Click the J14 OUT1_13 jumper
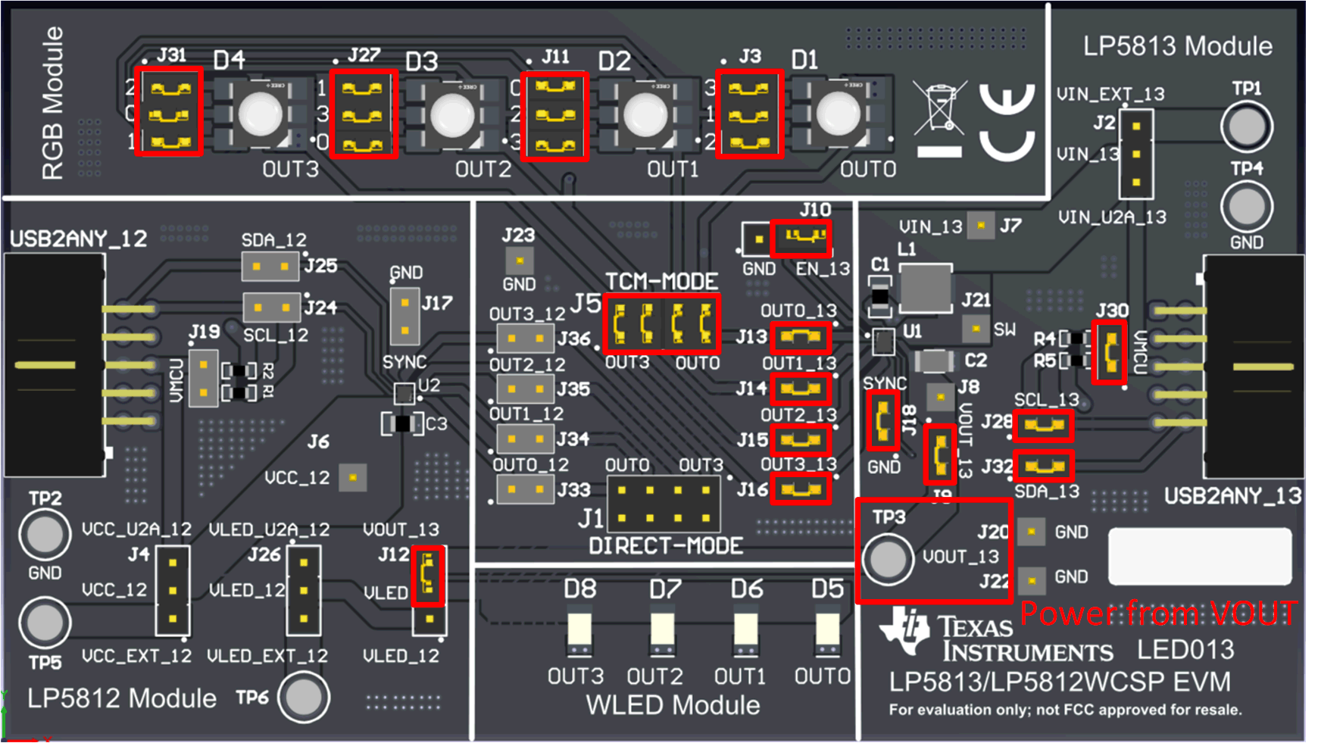The image size is (1318, 743). [x=801, y=389]
